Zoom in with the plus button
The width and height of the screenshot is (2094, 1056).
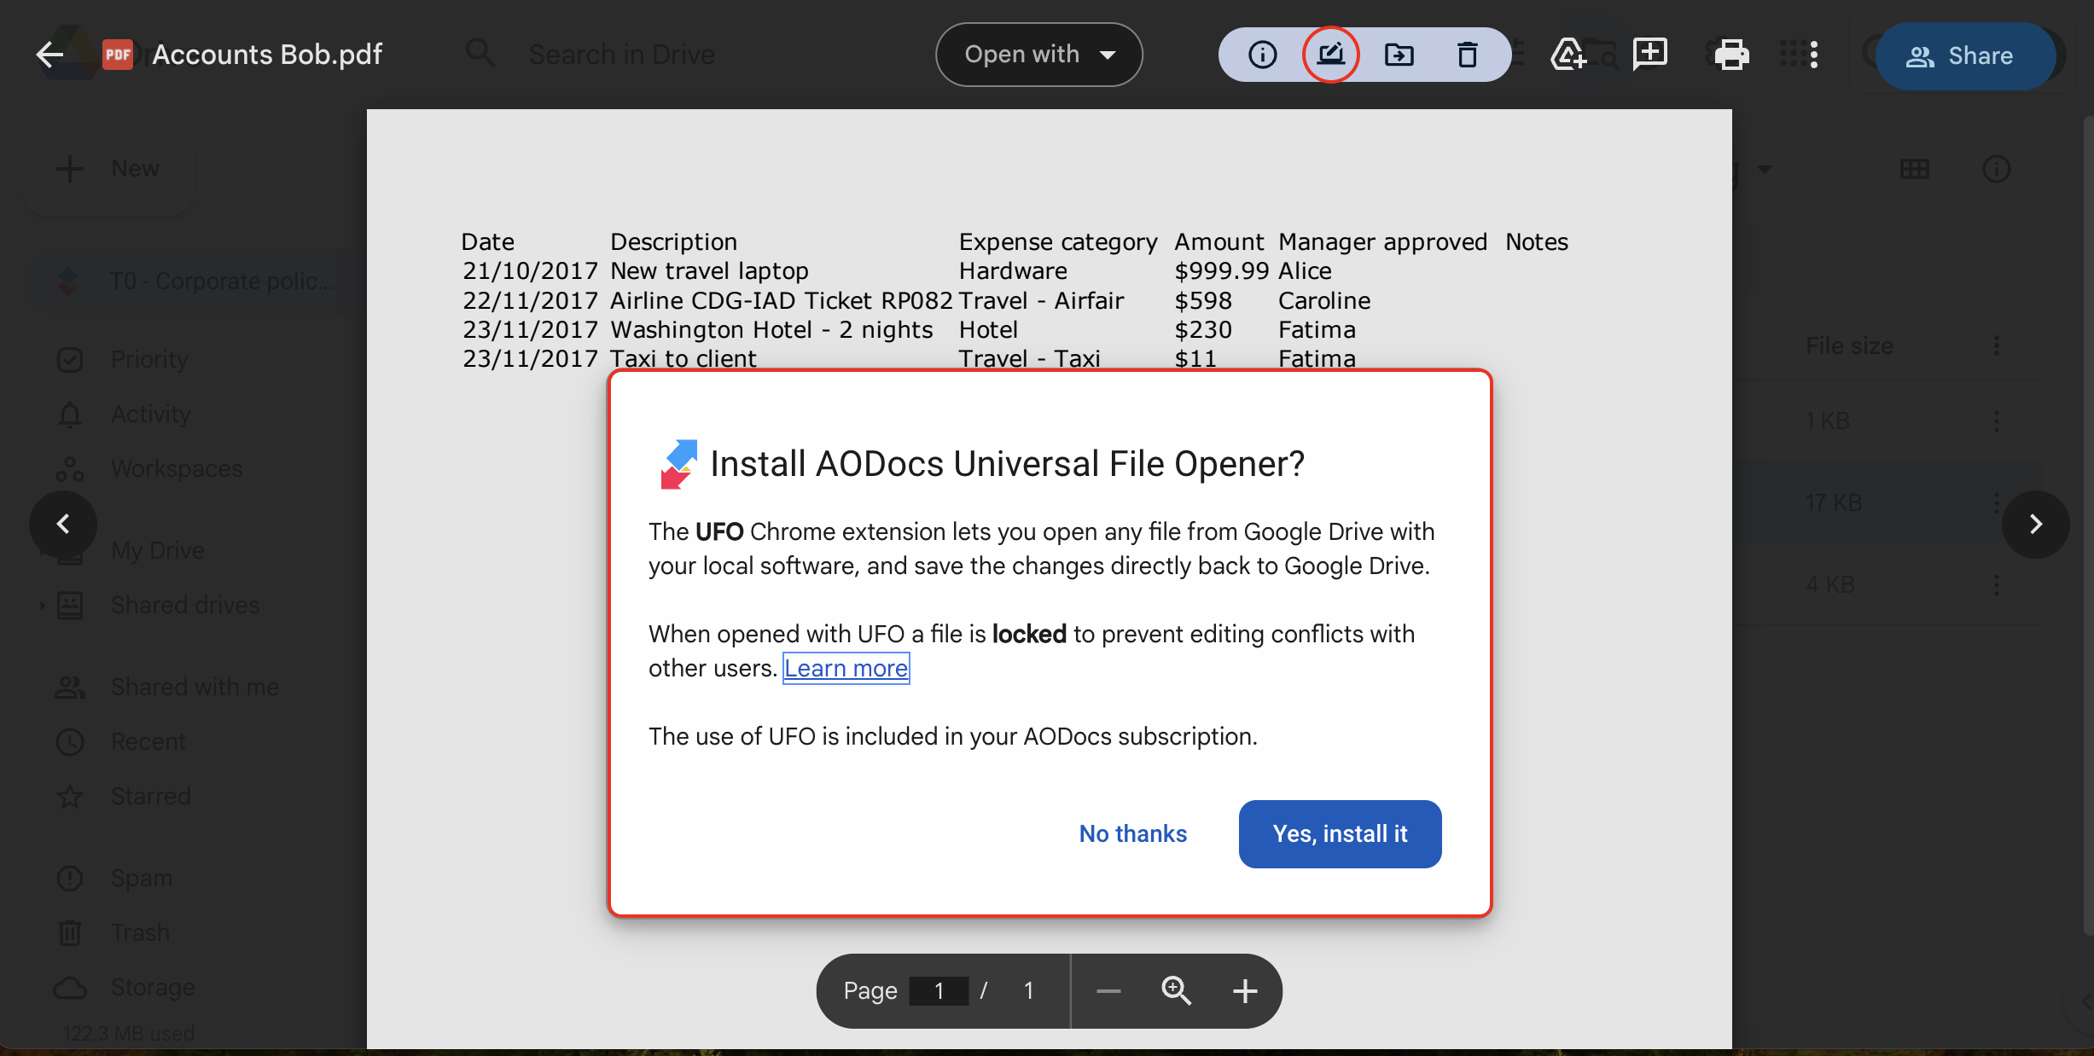1245,990
